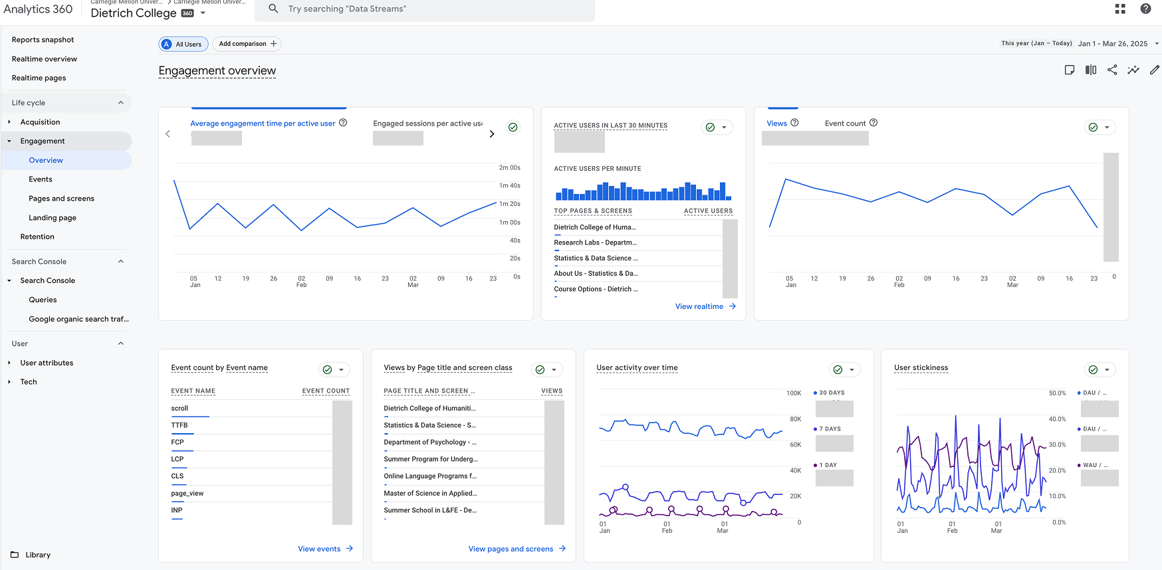Select the Views metric tab

tap(776, 124)
